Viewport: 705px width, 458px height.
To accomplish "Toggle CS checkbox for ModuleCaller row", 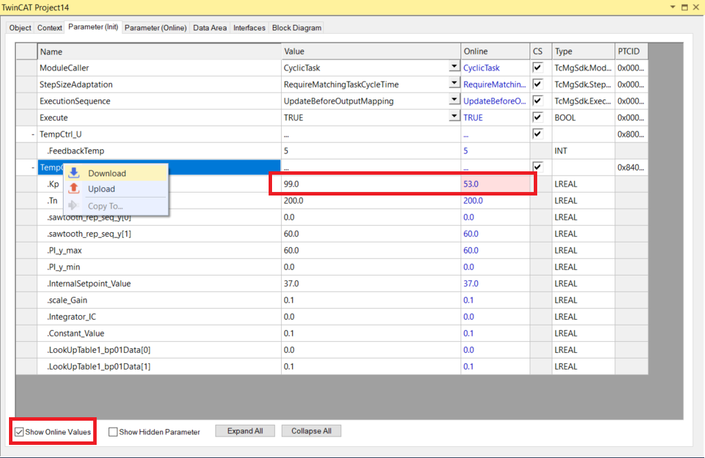I will click(x=537, y=68).
